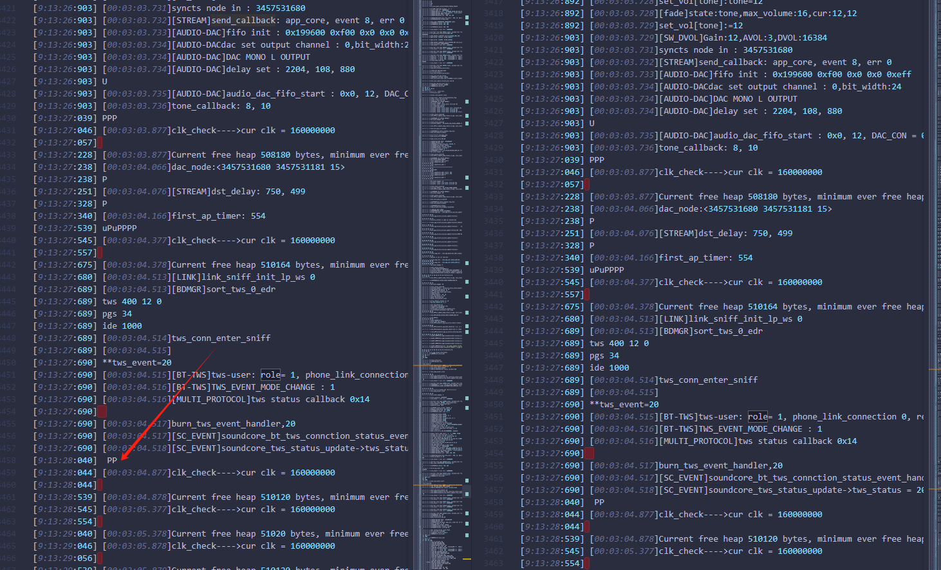Click 'first_ap_timer: 554' in right pane
The image size is (941, 570).
pyautogui.click(x=706, y=257)
